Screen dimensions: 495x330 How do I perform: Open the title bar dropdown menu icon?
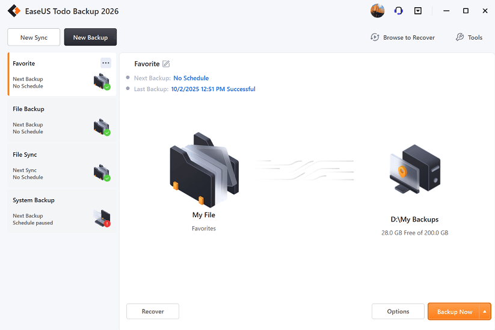click(x=417, y=11)
